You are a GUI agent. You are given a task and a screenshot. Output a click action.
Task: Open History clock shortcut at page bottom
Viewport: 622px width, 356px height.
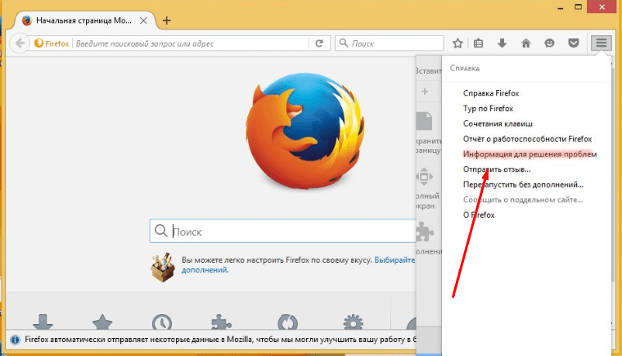[162, 322]
